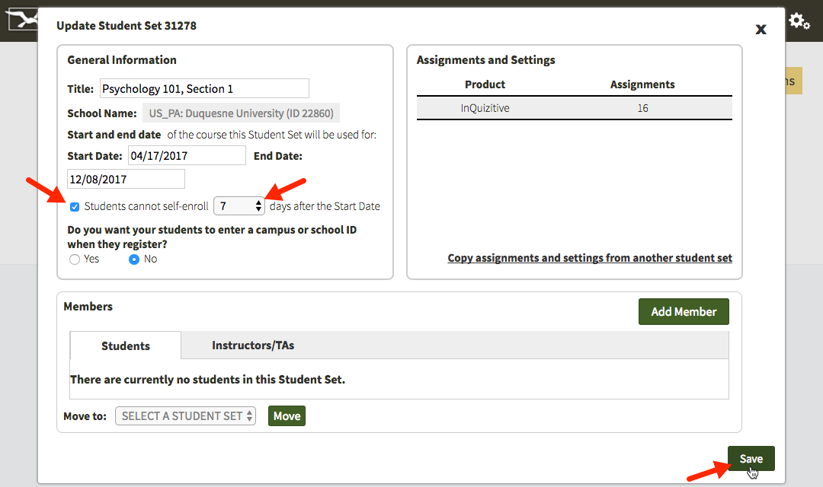Increment the self-enroll days stepper
Screen dimensions: 823x487
pos(258,202)
